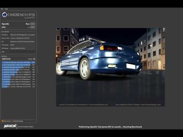Open the File menu
The width and height of the screenshot is (183, 137).
click(2, 9)
